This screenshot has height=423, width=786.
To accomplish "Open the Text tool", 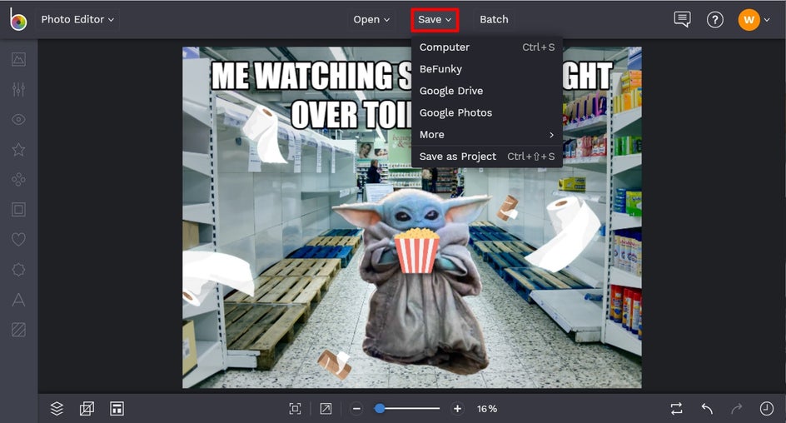I will pyautogui.click(x=18, y=300).
